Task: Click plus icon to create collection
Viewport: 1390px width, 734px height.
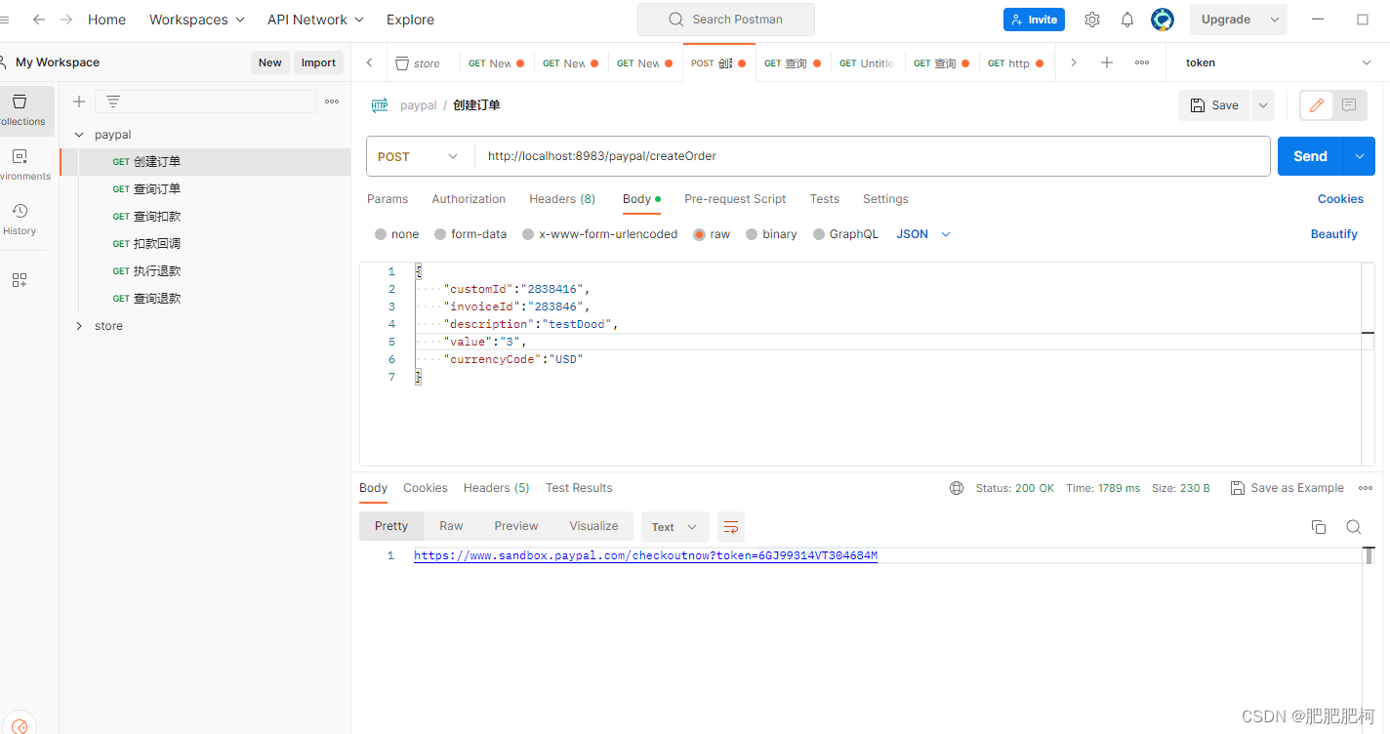Action: [79, 102]
